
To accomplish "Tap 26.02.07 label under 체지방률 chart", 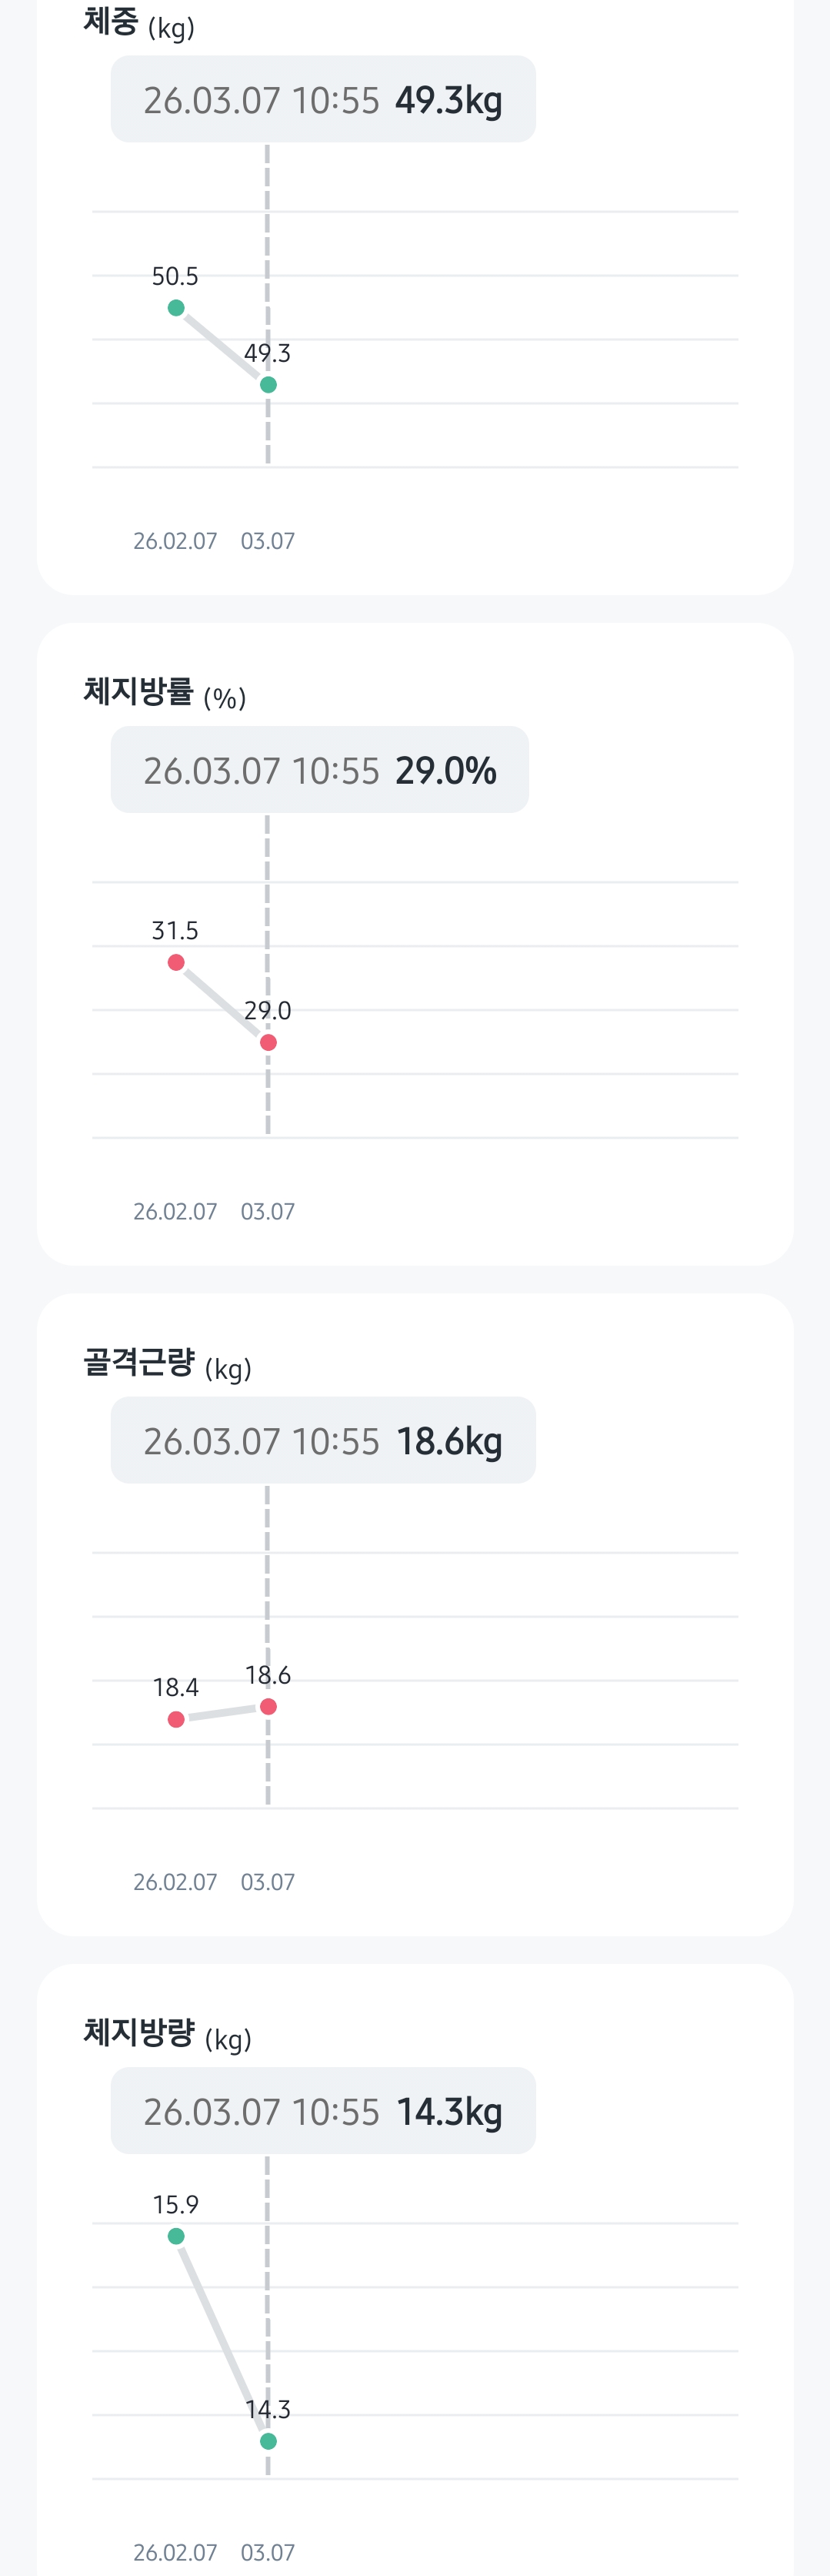I will click(x=175, y=1212).
